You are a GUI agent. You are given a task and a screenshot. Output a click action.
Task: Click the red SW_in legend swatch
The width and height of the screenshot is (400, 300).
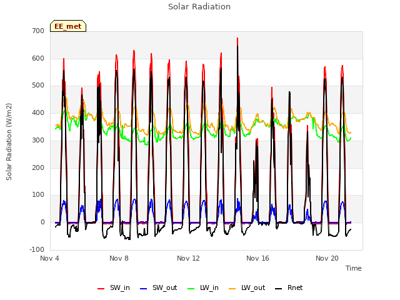click(x=101, y=289)
